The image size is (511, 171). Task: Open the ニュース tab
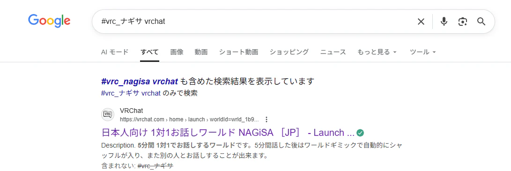[333, 52]
